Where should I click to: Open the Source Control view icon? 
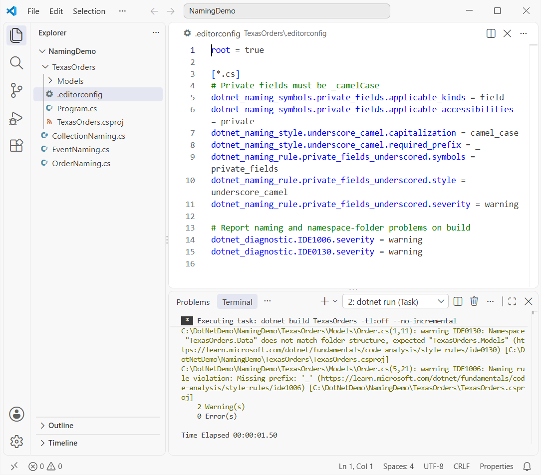pos(16,90)
